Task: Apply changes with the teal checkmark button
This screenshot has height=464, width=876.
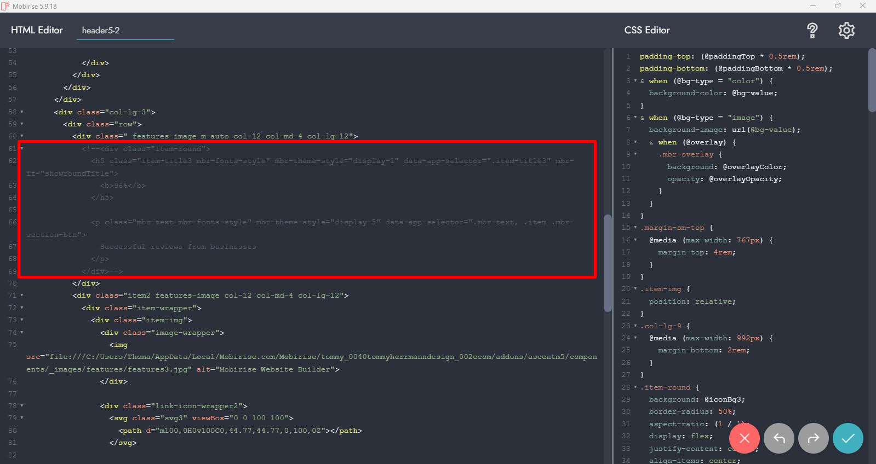Action: 848,438
